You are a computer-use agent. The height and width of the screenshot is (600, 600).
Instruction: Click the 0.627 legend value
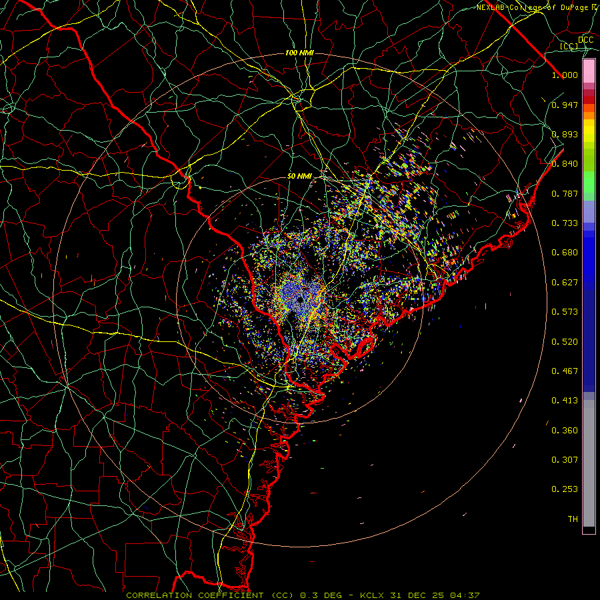(565, 283)
